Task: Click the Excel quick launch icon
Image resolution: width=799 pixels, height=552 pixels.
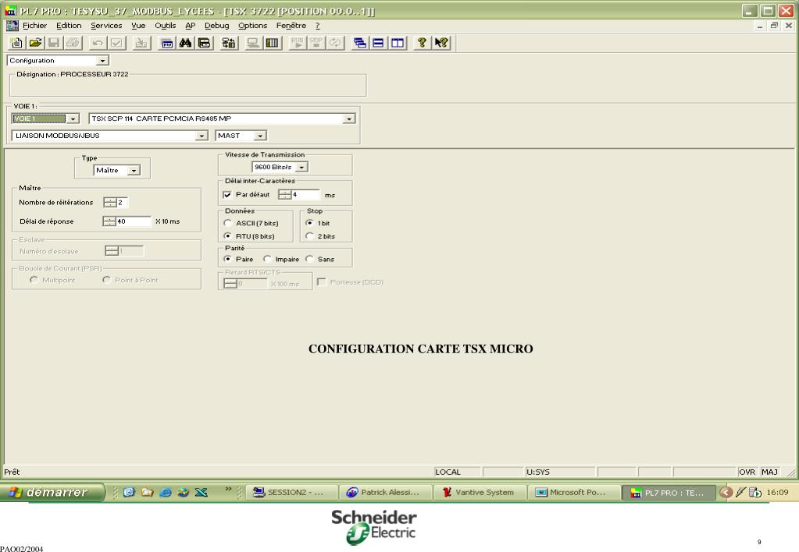Action: (202, 492)
